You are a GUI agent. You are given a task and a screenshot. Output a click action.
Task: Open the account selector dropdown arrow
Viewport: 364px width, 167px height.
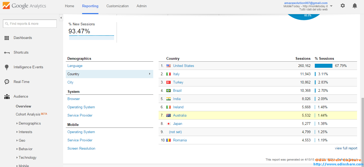[331, 6]
